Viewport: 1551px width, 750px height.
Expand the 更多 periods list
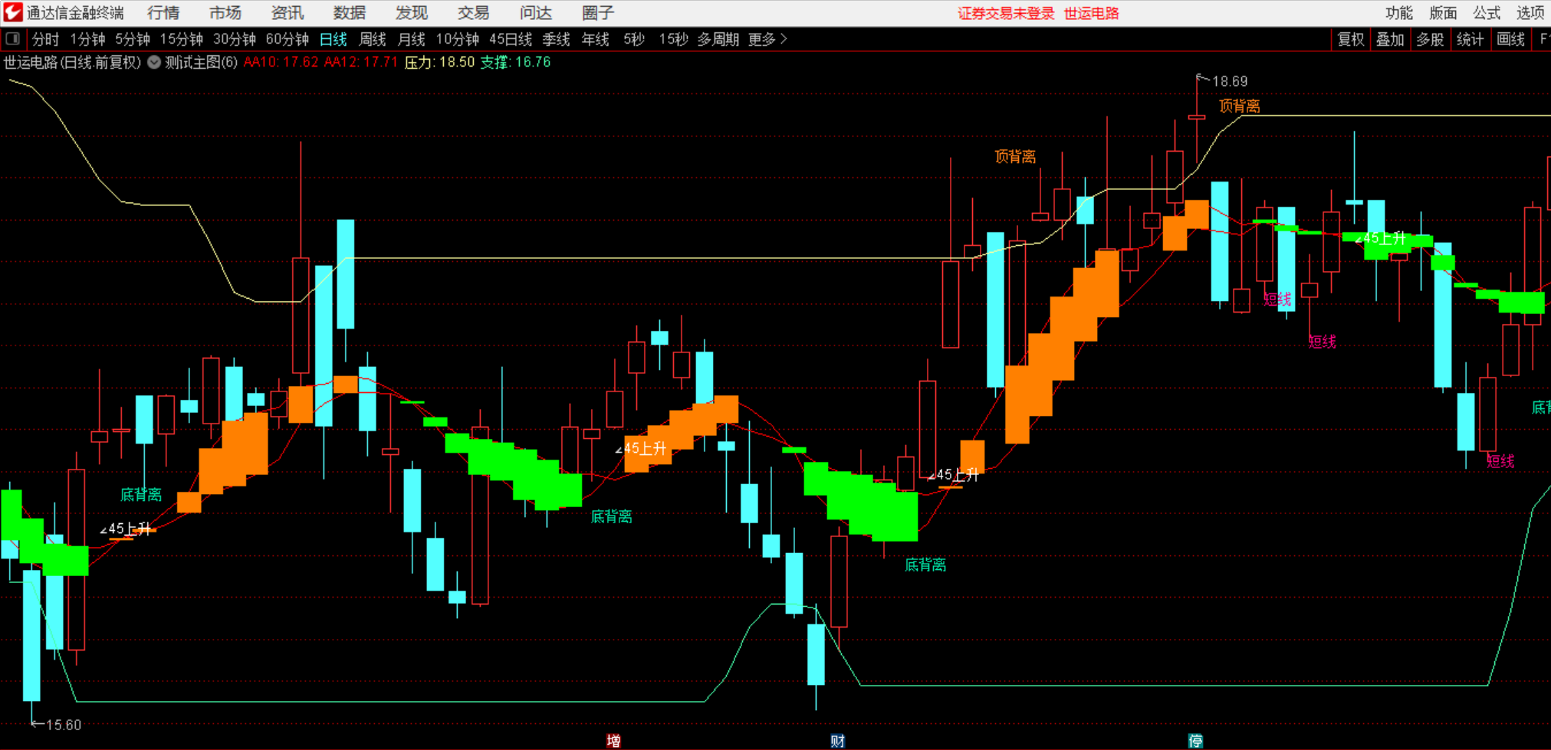click(x=767, y=39)
